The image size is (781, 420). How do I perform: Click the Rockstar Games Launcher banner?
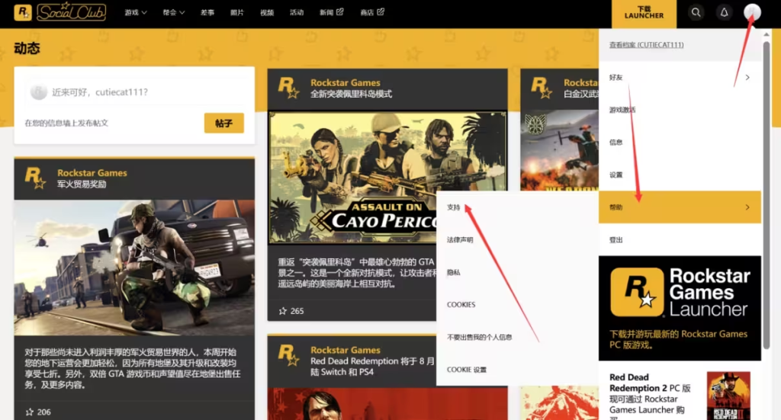pos(680,308)
